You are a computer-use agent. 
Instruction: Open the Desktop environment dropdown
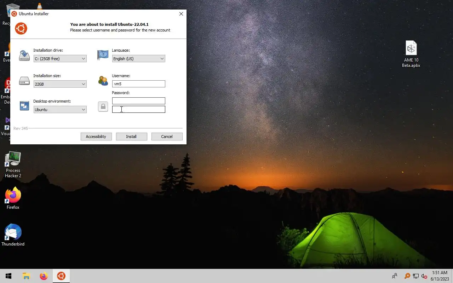point(60,110)
